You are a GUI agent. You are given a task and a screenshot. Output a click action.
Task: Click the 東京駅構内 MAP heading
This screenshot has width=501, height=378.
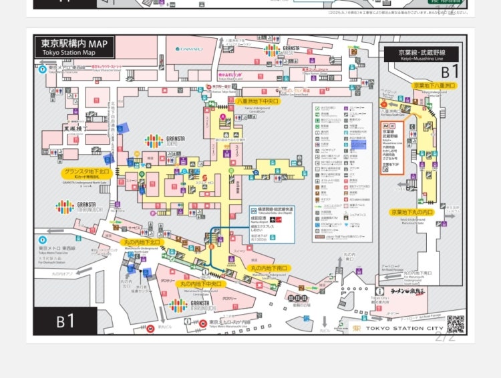[74, 44]
